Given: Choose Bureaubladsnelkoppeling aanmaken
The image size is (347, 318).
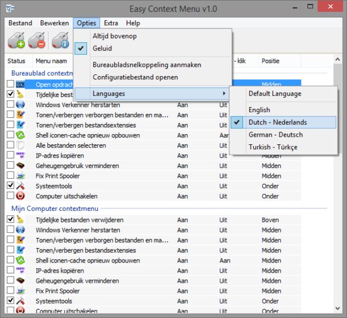Looking at the screenshot, I should (x=153, y=65).
